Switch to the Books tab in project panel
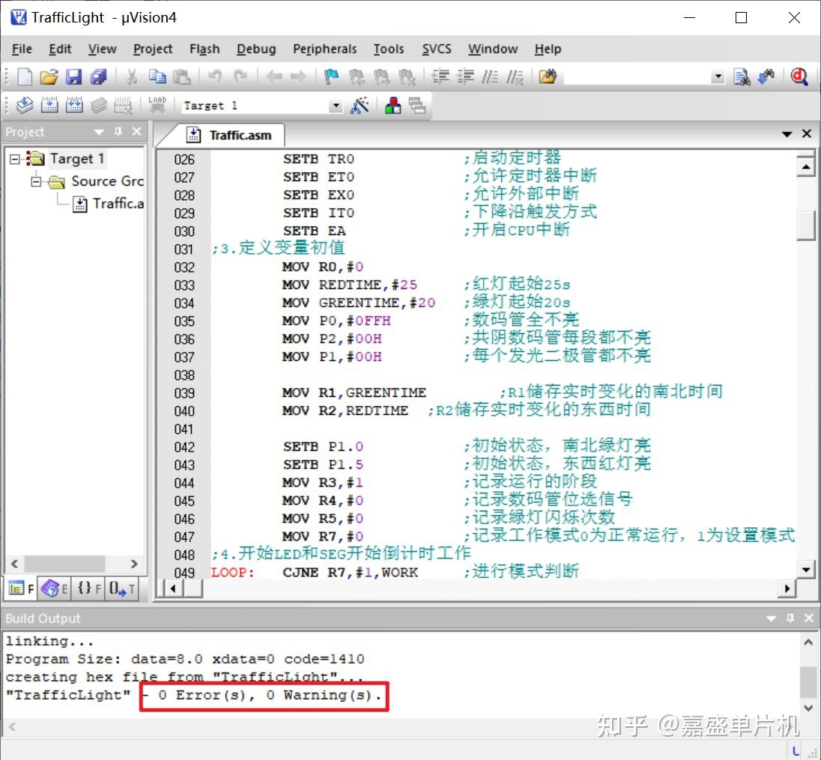 55,589
